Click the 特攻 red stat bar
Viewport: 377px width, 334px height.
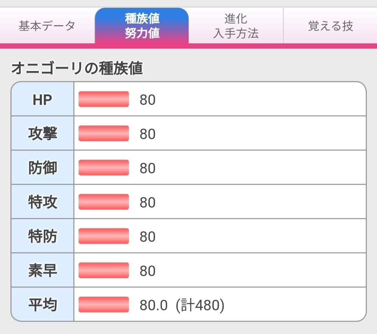click(104, 202)
